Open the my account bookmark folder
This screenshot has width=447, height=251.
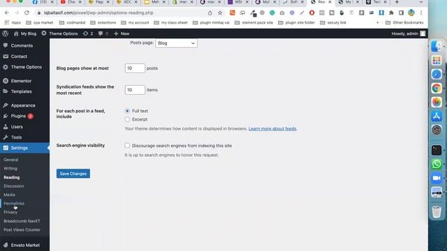point(135,22)
